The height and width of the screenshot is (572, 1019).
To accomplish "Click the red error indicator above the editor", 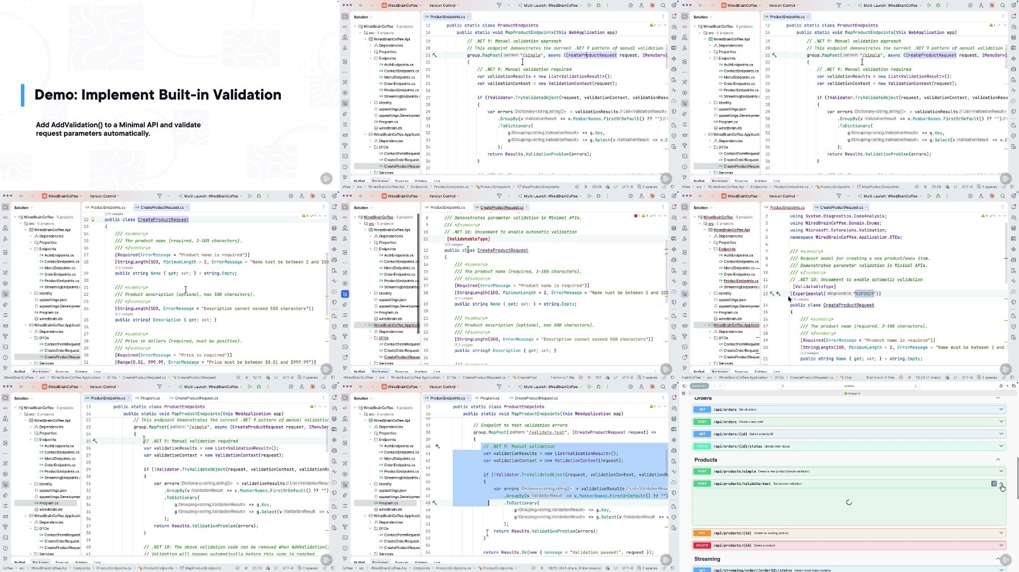I will click(x=636, y=216).
